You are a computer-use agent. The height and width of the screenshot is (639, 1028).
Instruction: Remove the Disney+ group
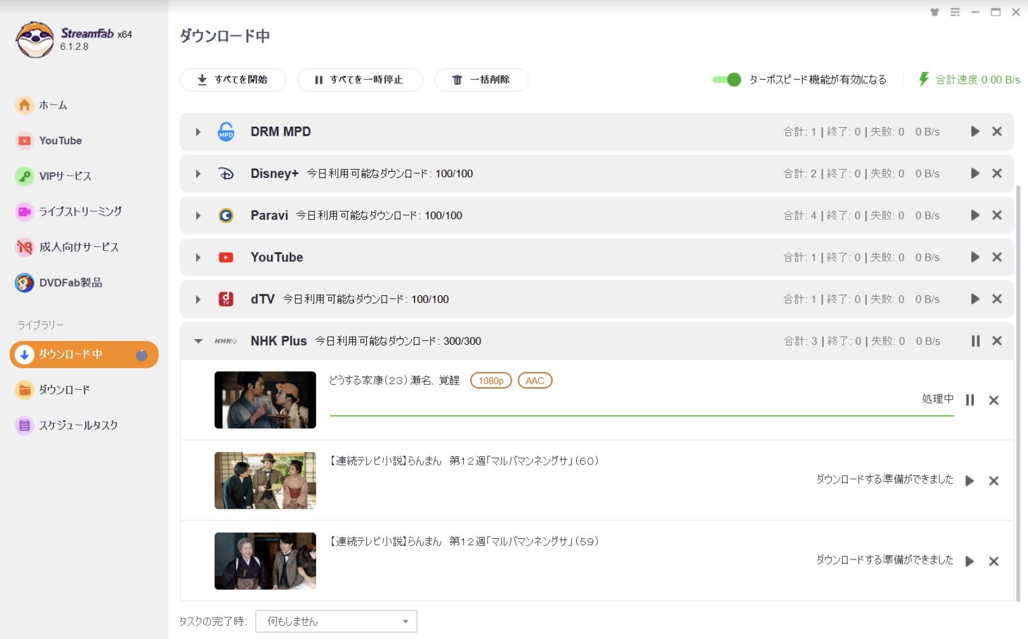tap(997, 173)
